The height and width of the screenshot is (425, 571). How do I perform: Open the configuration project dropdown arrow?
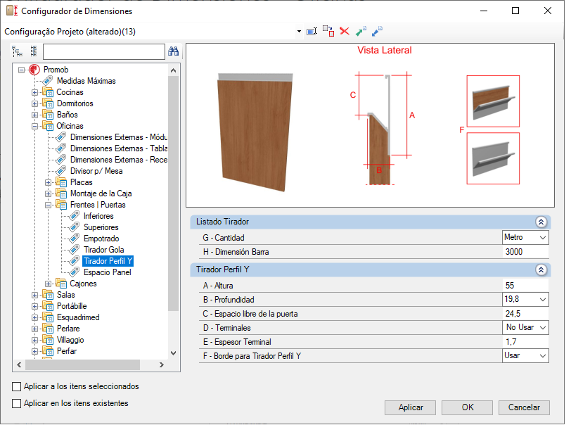(299, 32)
